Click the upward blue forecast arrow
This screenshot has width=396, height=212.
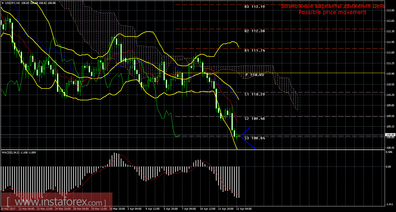[x=246, y=131]
